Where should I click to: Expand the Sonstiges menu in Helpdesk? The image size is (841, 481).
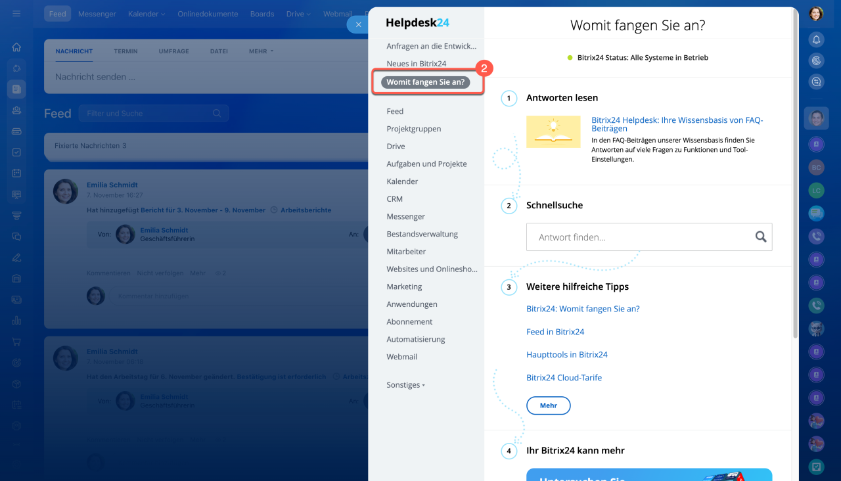pos(405,385)
